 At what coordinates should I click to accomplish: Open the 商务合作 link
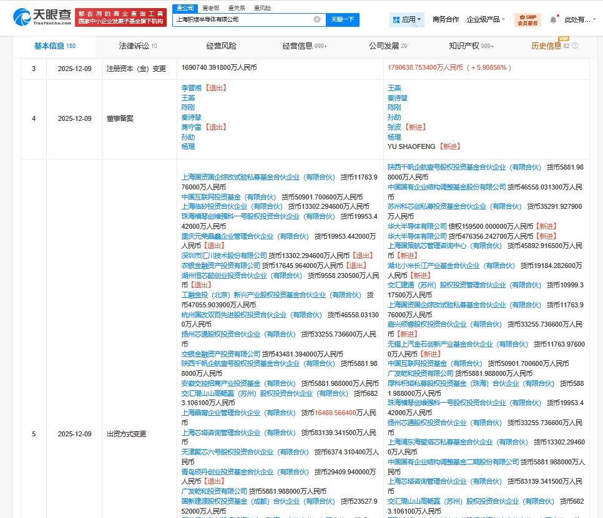tap(445, 19)
